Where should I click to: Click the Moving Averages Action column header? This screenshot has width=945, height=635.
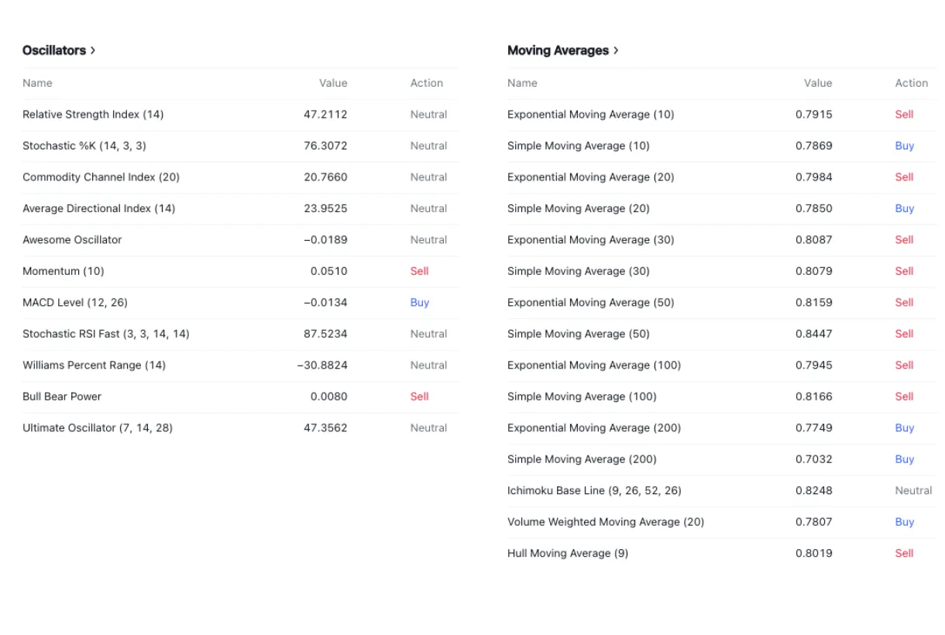[x=911, y=83]
